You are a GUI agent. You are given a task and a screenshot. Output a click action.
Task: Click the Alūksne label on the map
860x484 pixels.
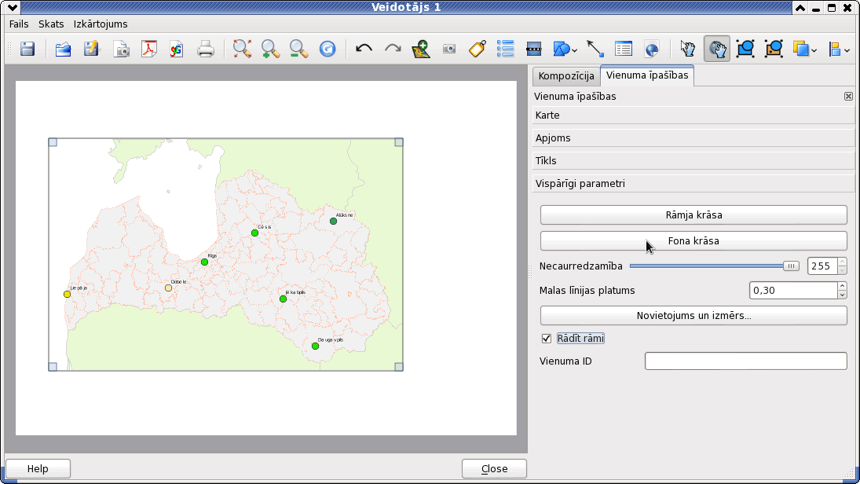pos(345,215)
